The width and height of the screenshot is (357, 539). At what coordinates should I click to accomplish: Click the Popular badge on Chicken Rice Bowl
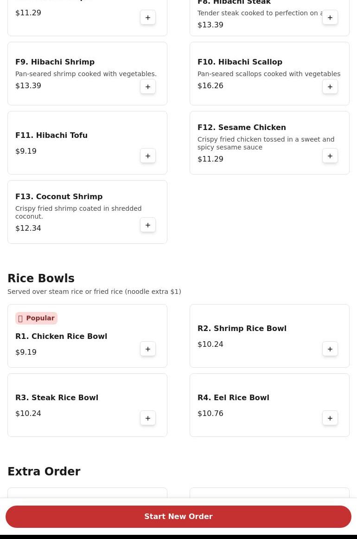pyautogui.click(x=36, y=318)
